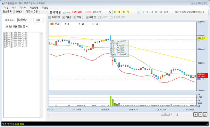210x127 pixels.
Task: Switch to the 계좌 & 주문 tab
Action: tap(32, 12)
